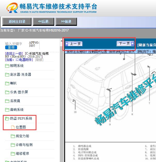Click folder icon beside 喇叭
Viewport: 156px width, 162px height.
pyautogui.click(x=7, y=83)
